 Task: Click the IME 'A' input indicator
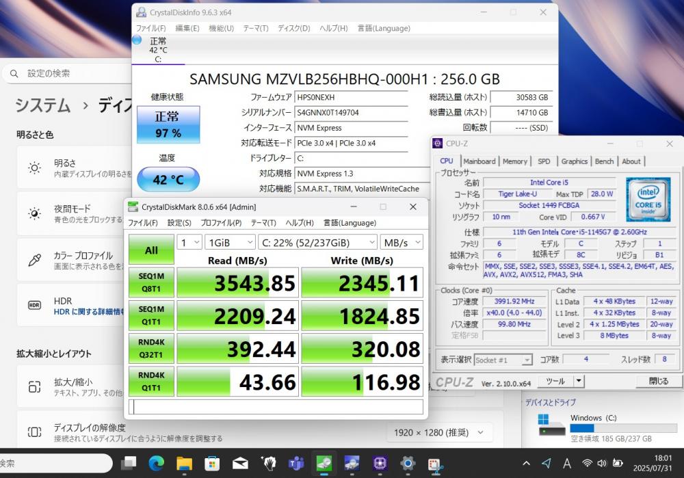pyautogui.click(x=567, y=463)
